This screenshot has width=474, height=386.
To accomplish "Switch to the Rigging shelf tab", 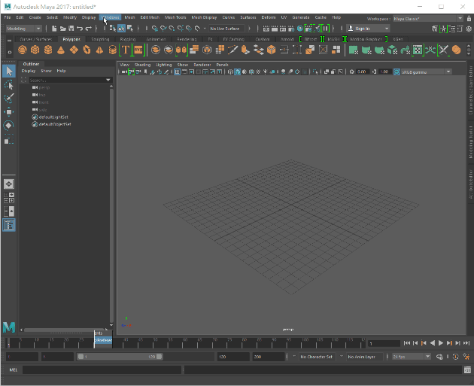I will tap(127, 39).
